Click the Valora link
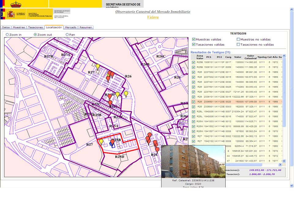294x220 pixels. (153, 17)
